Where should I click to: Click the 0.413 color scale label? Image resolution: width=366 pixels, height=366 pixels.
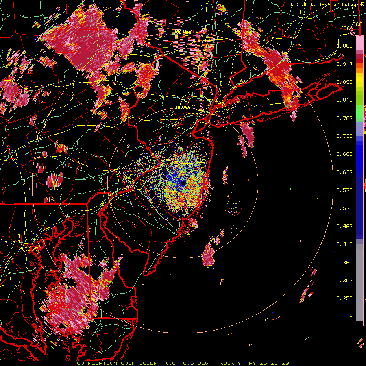pyautogui.click(x=344, y=244)
